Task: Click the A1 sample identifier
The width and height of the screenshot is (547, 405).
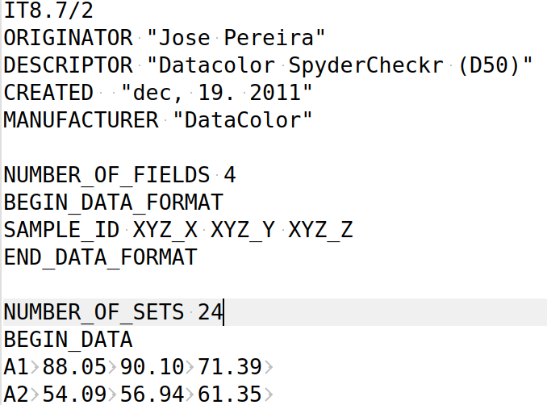Action: (16, 367)
